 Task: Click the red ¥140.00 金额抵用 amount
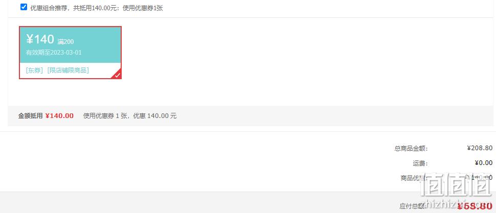tap(59, 115)
